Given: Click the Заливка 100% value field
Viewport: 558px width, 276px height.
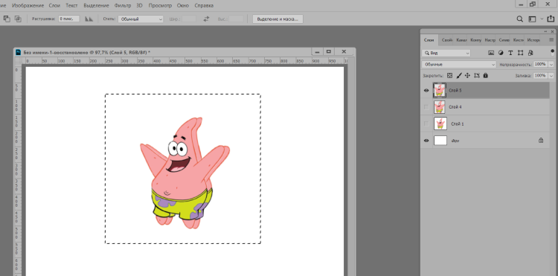Looking at the screenshot, I should click(x=540, y=76).
